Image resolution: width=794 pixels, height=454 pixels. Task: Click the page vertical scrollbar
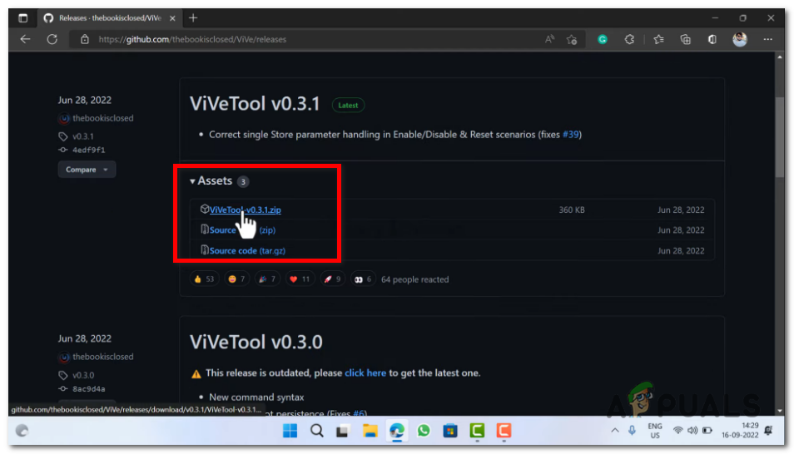[x=779, y=136]
